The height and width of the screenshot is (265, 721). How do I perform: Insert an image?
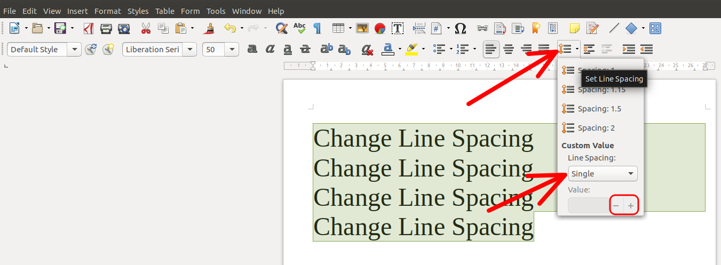[x=362, y=28]
